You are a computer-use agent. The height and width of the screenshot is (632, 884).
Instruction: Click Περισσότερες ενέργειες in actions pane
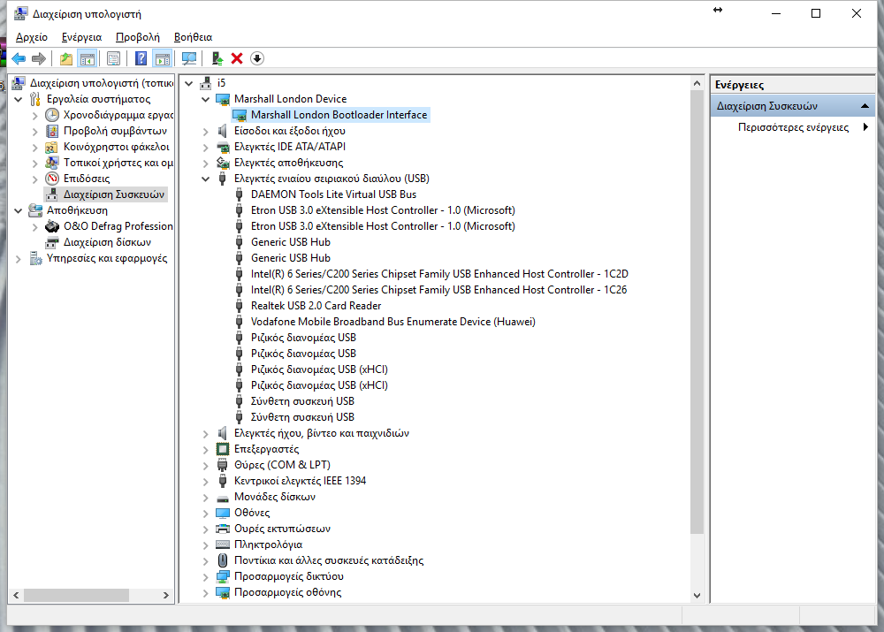(793, 127)
